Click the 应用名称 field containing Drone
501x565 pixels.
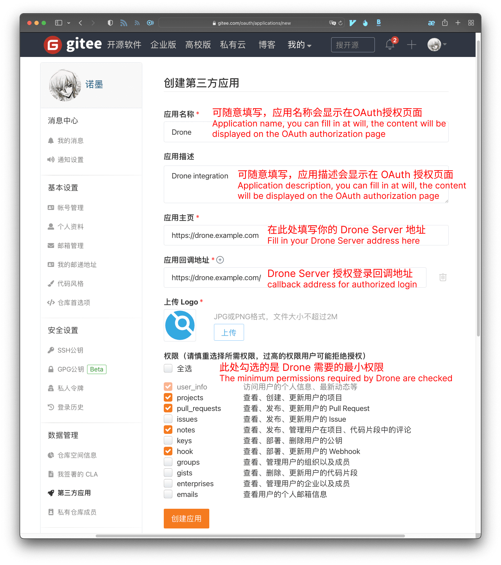point(306,132)
